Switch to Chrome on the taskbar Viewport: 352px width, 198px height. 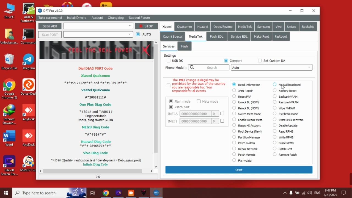click(x=106, y=193)
